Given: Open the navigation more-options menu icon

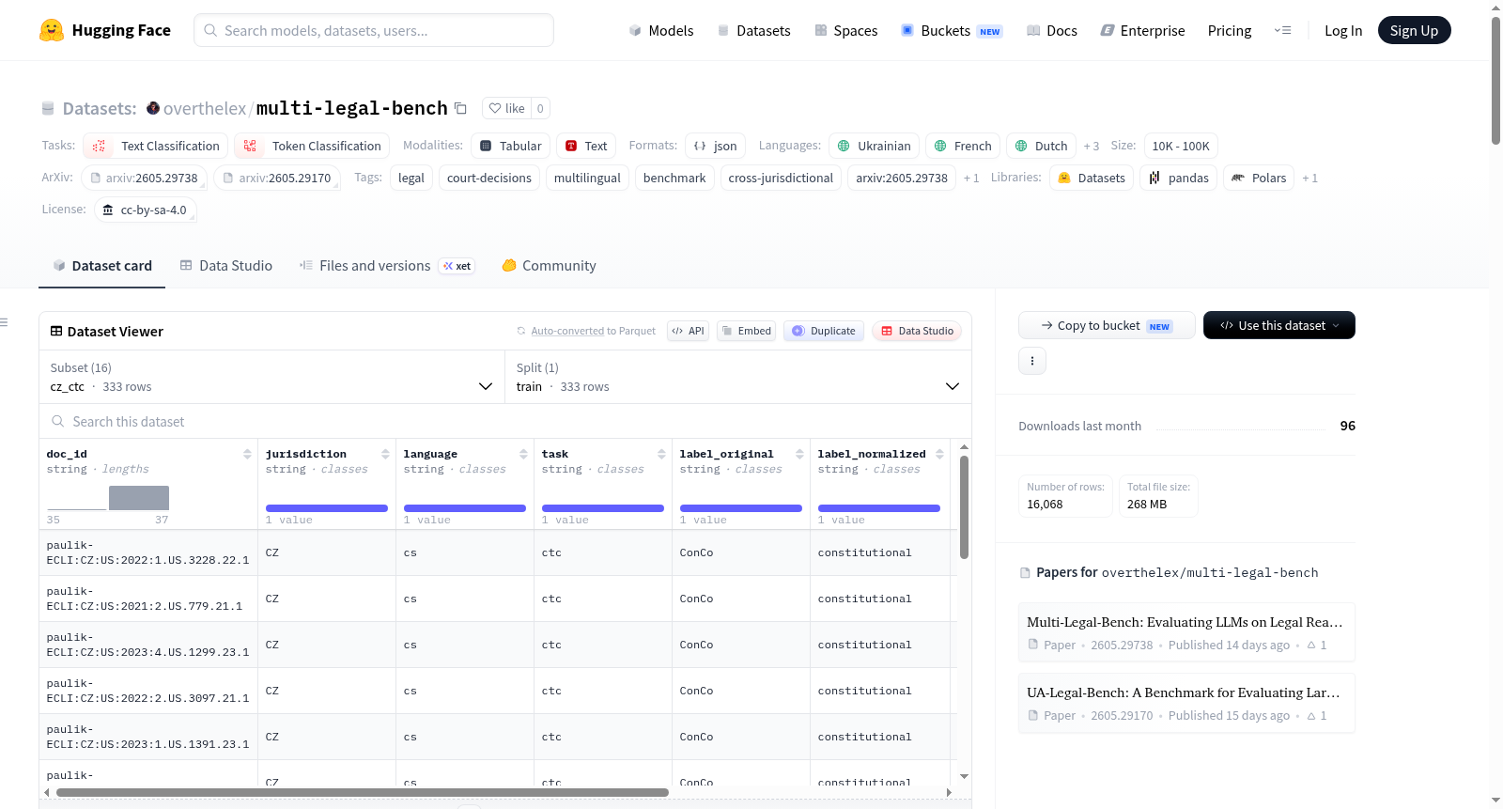Looking at the screenshot, I should pos(1282,30).
